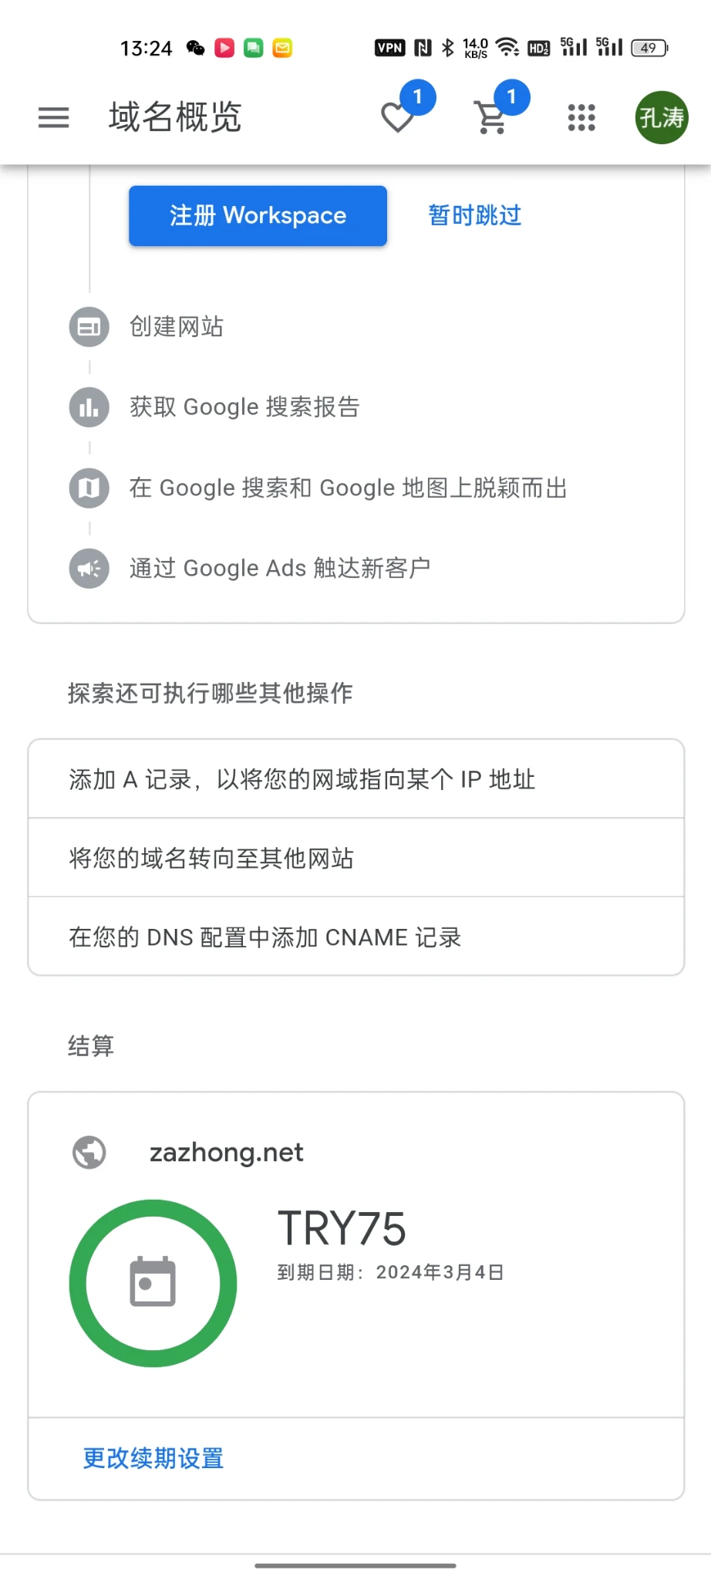The image size is (711, 1580).
Task: Click the Google Maps step icon
Action: pyautogui.click(x=89, y=488)
